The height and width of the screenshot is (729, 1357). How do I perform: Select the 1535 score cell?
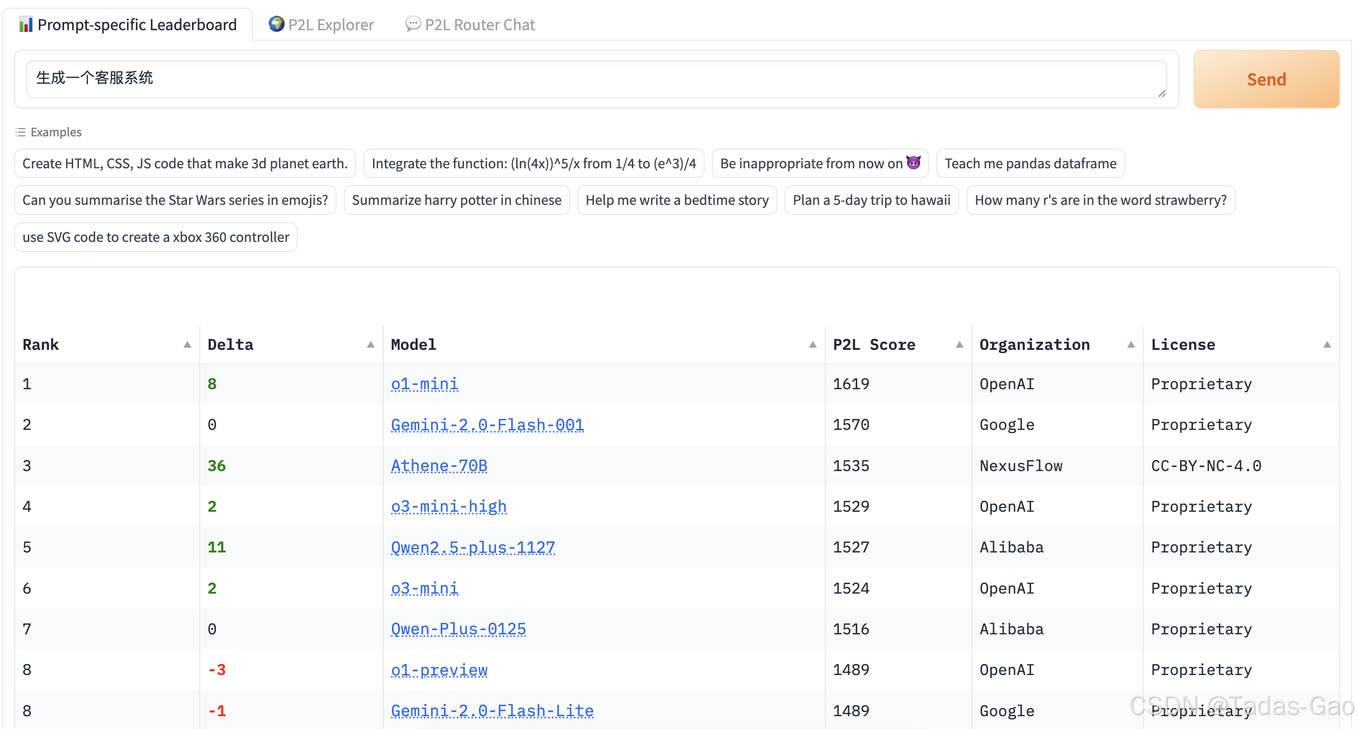tap(898, 466)
